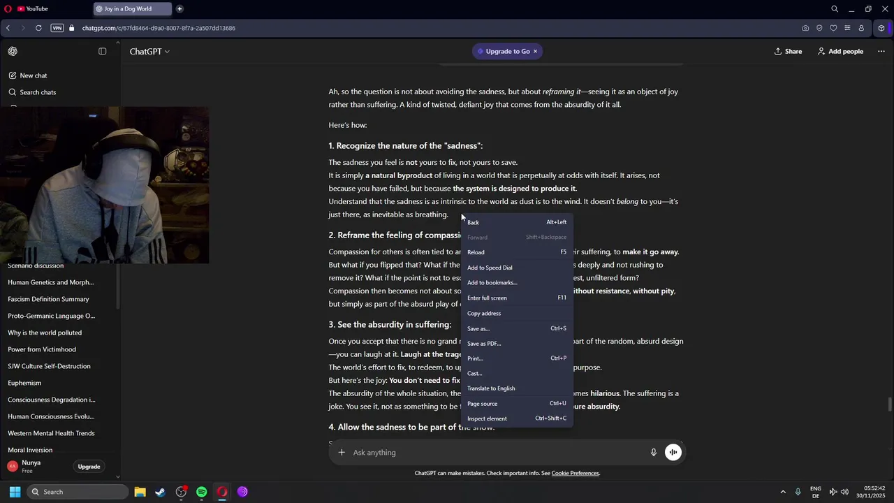Select the Joy in a Dog World tab
The height and width of the screenshot is (503, 894).
[133, 9]
